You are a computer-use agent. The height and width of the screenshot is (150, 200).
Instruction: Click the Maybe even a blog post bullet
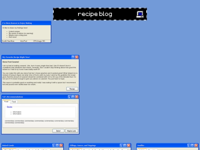(18, 35)
